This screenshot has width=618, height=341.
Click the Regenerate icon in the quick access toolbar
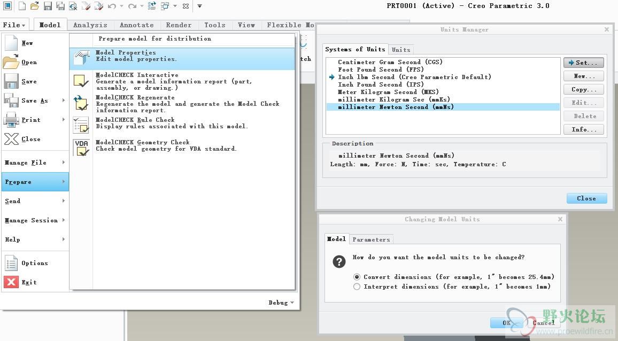(x=152, y=6)
